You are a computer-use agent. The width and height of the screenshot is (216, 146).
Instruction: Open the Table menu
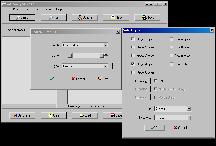pos(7,9)
